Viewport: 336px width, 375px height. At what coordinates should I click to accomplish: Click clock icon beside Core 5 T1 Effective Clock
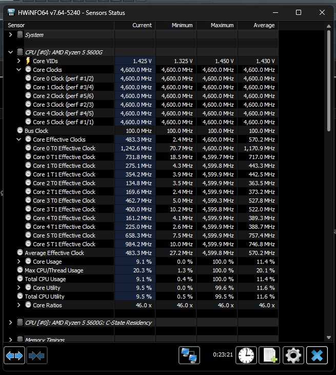tap(28, 244)
